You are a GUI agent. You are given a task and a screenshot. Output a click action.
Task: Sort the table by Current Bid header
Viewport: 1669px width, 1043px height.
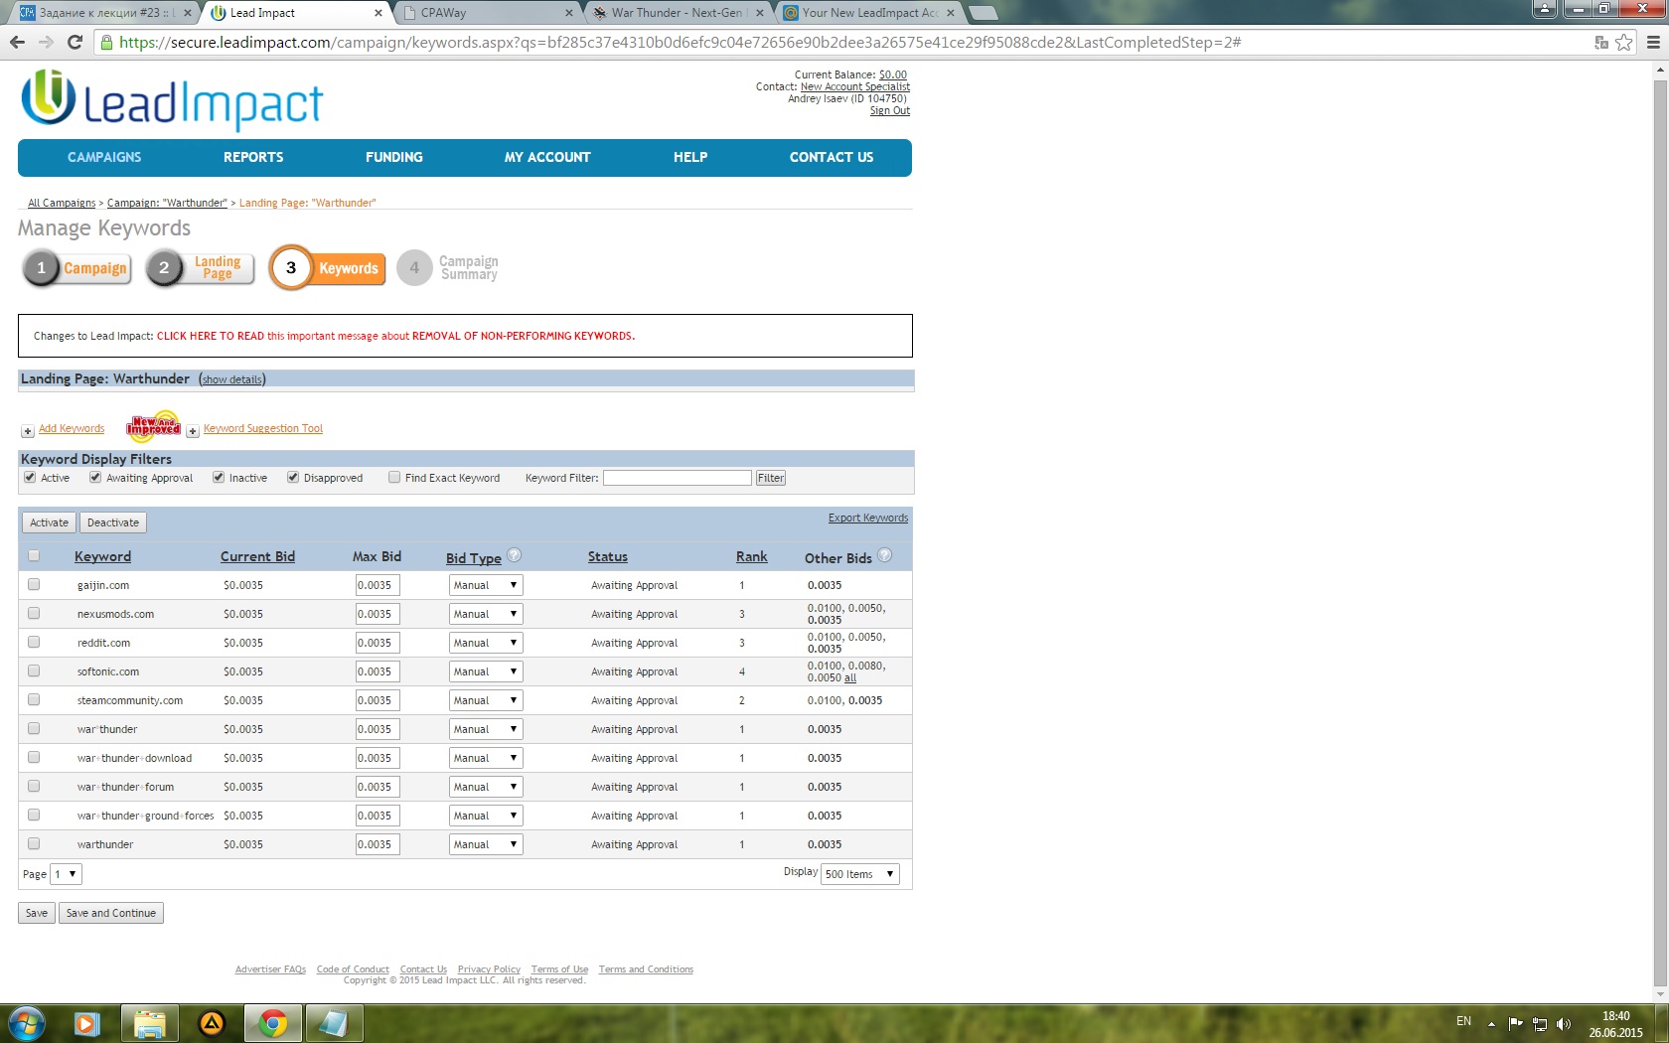pyautogui.click(x=257, y=556)
